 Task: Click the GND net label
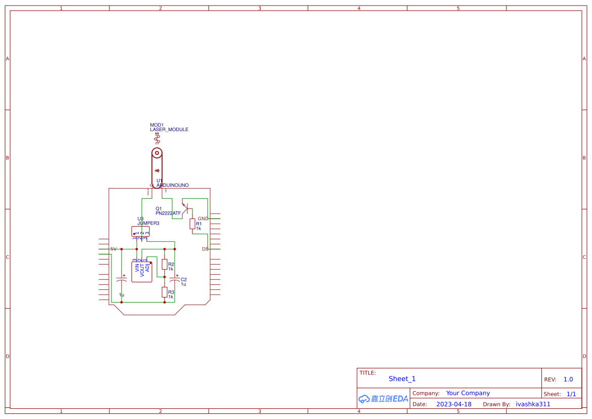coord(203,218)
